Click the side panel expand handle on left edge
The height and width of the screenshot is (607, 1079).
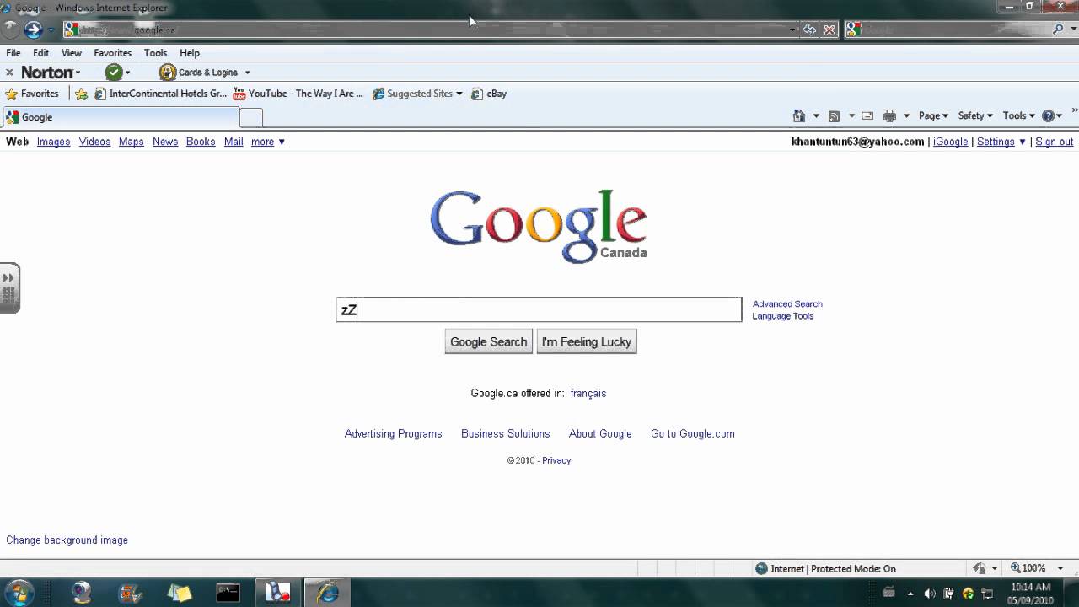[9, 288]
